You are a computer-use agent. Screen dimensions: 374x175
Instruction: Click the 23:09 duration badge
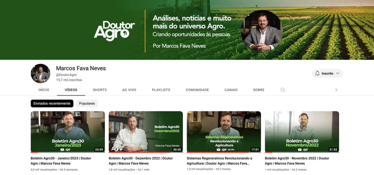(99, 150)
